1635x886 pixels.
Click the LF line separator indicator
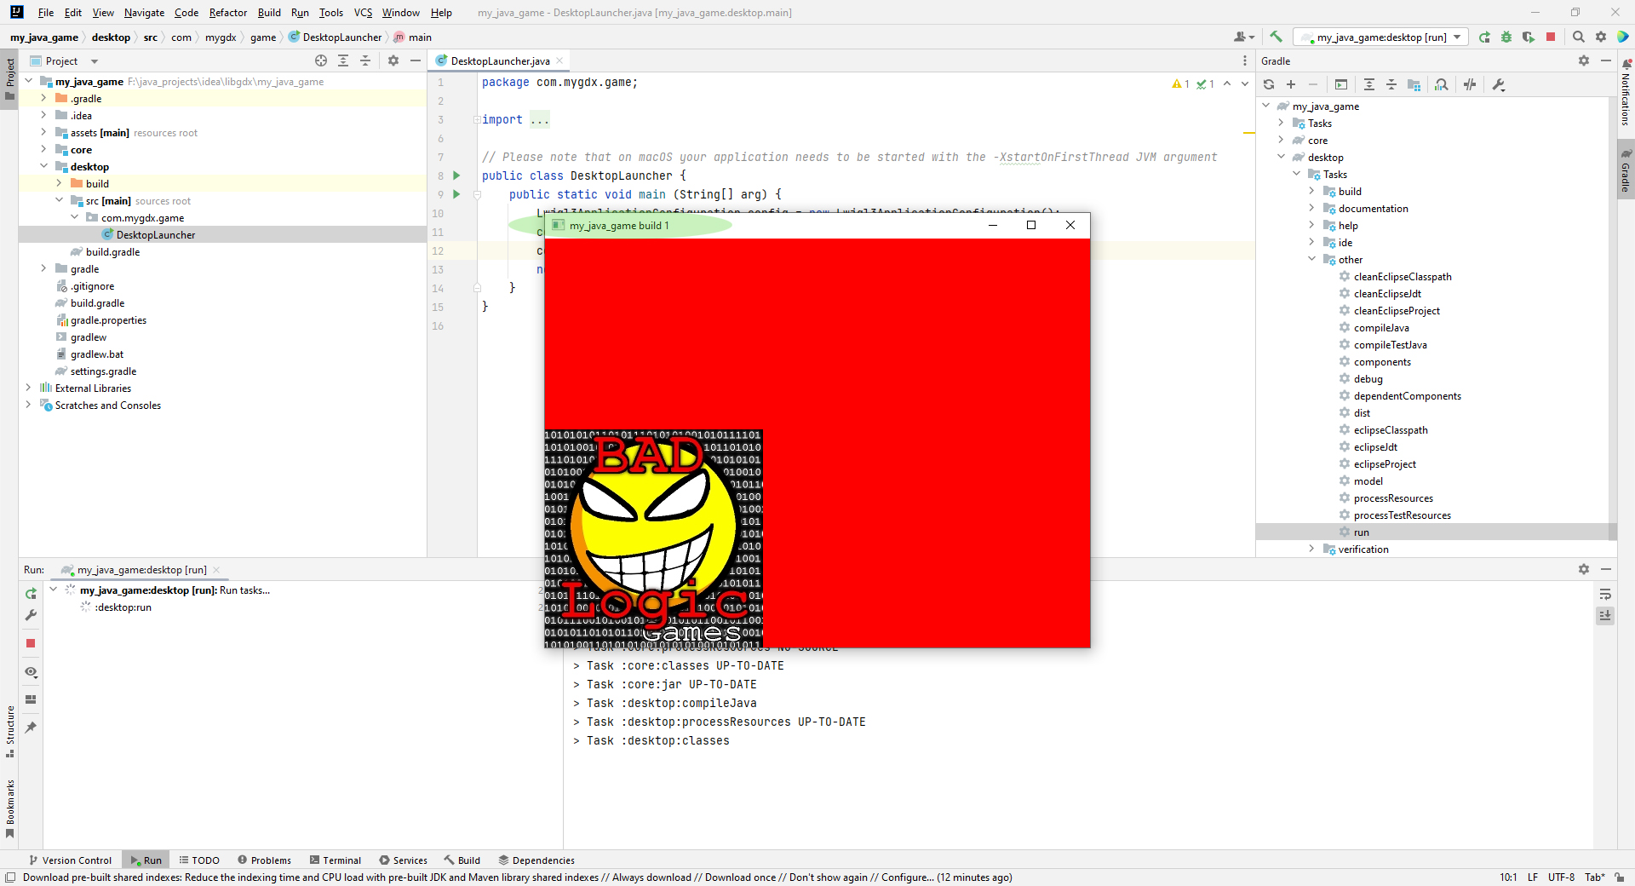[1533, 877]
